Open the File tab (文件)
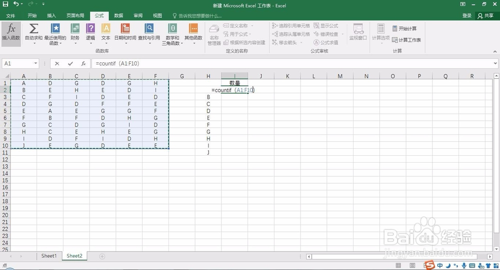Image resolution: width=500 pixels, height=270 pixels. pyautogui.click(x=10, y=15)
